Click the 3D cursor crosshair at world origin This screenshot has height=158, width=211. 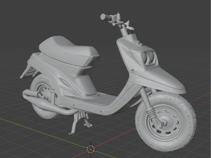tap(91, 149)
